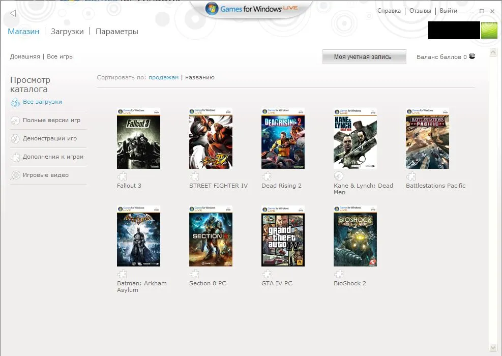Image resolution: width=502 pixels, height=356 pixels.
Task: Open the Batman: Arkham Asylum cover art
Action: click(139, 236)
